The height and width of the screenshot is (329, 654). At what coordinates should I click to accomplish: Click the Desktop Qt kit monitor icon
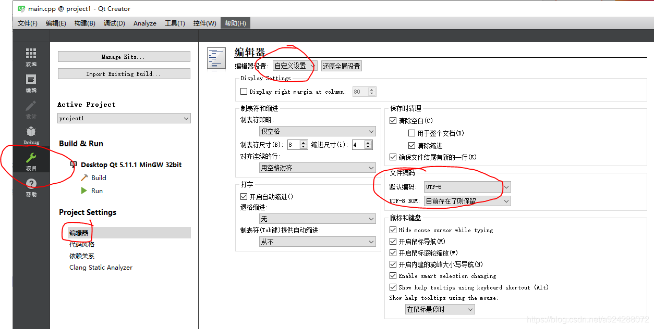(74, 164)
